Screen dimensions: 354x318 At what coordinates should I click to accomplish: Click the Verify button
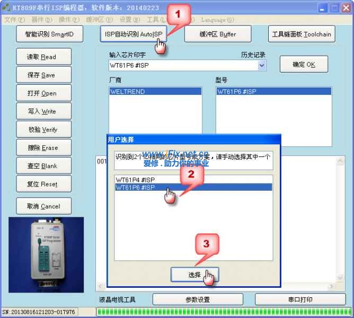click(42, 129)
